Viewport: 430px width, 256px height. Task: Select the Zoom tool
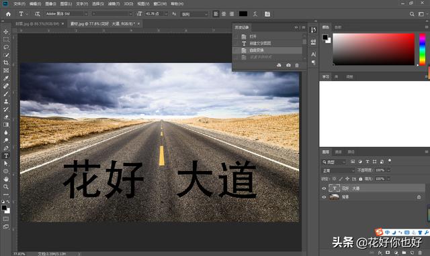tap(6, 187)
